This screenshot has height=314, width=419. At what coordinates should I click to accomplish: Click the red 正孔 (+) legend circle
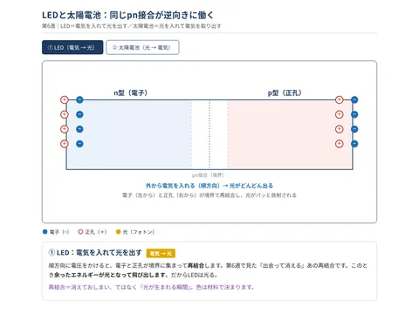[80, 232]
